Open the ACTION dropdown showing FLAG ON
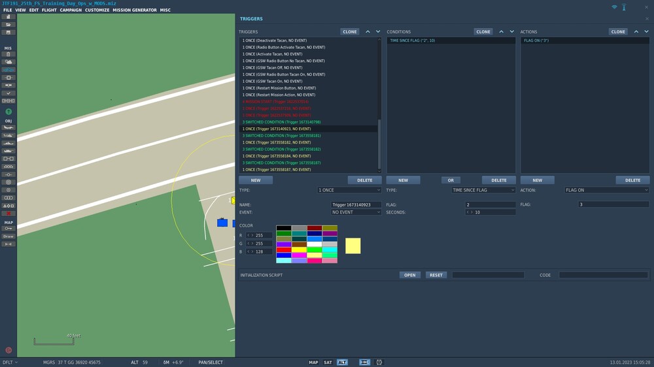 (x=606, y=190)
